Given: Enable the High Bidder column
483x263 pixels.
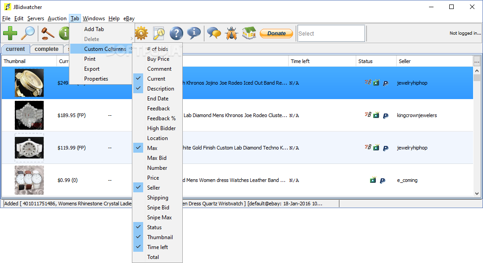Looking at the screenshot, I should 158,128.
